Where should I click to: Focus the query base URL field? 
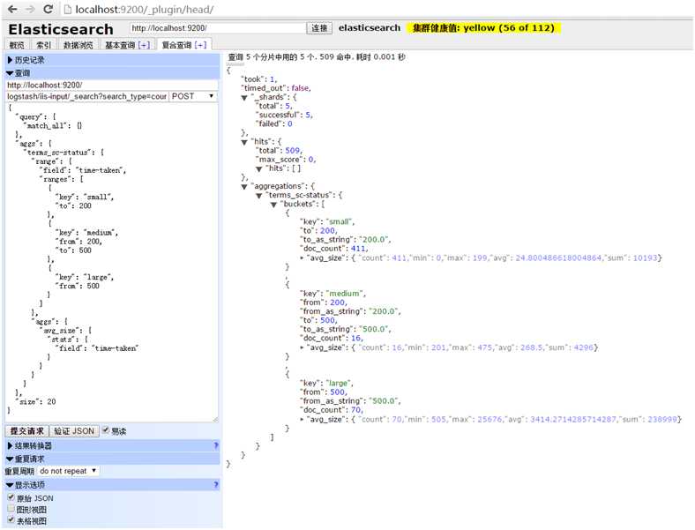[111, 85]
